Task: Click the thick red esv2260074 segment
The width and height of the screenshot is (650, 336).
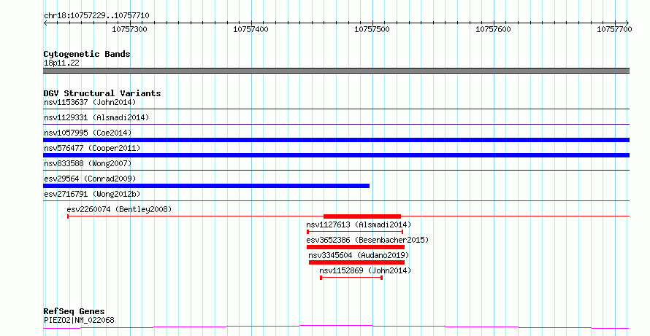Action: (362, 216)
